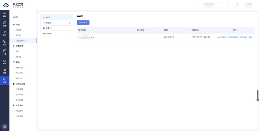
Task: Open 账单 billing in dark sidebar
Action: 5,61
